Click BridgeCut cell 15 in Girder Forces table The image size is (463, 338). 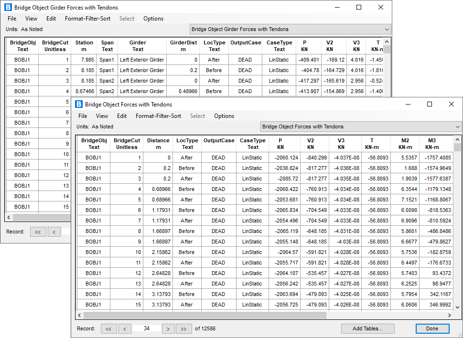click(x=54, y=207)
